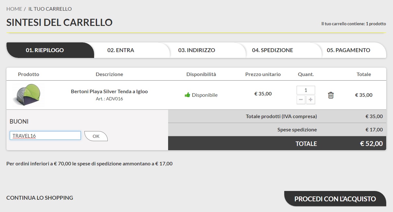Click the green thumbs-up Disponibile icon

pos(187,95)
